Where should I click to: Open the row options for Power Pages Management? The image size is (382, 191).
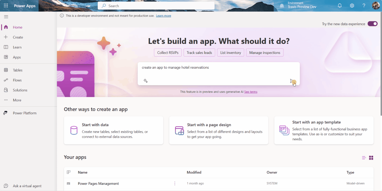point(175,183)
